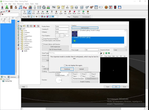149x110 pixels.
Task: Select Animation 1 thumbnail in Graphics list
Action: (74, 34)
